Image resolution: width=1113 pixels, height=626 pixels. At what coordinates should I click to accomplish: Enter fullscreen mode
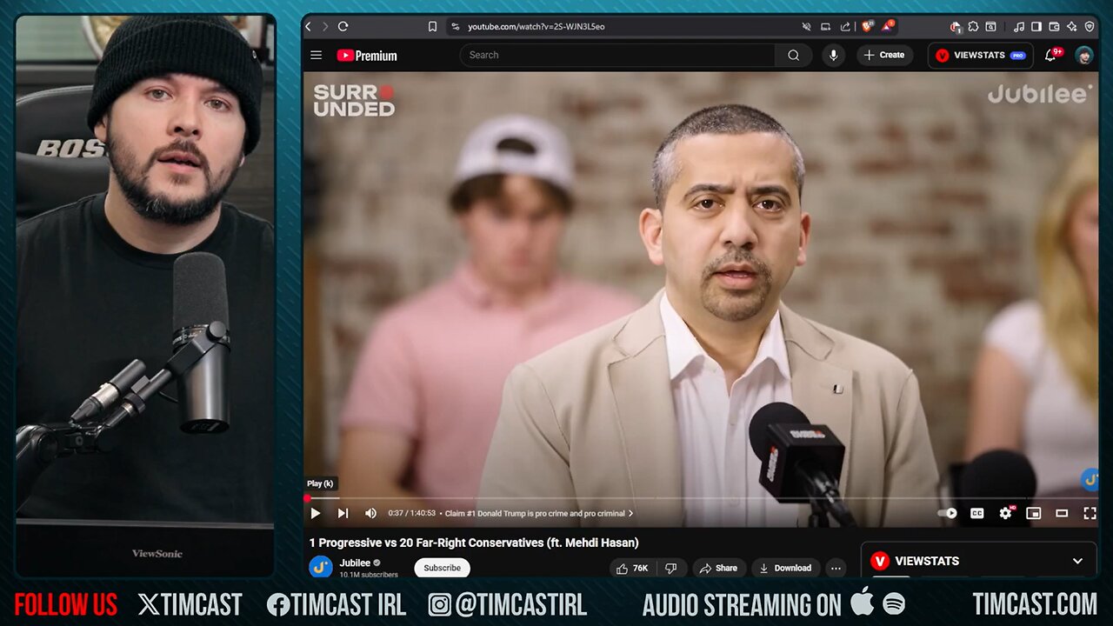(x=1090, y=513)
